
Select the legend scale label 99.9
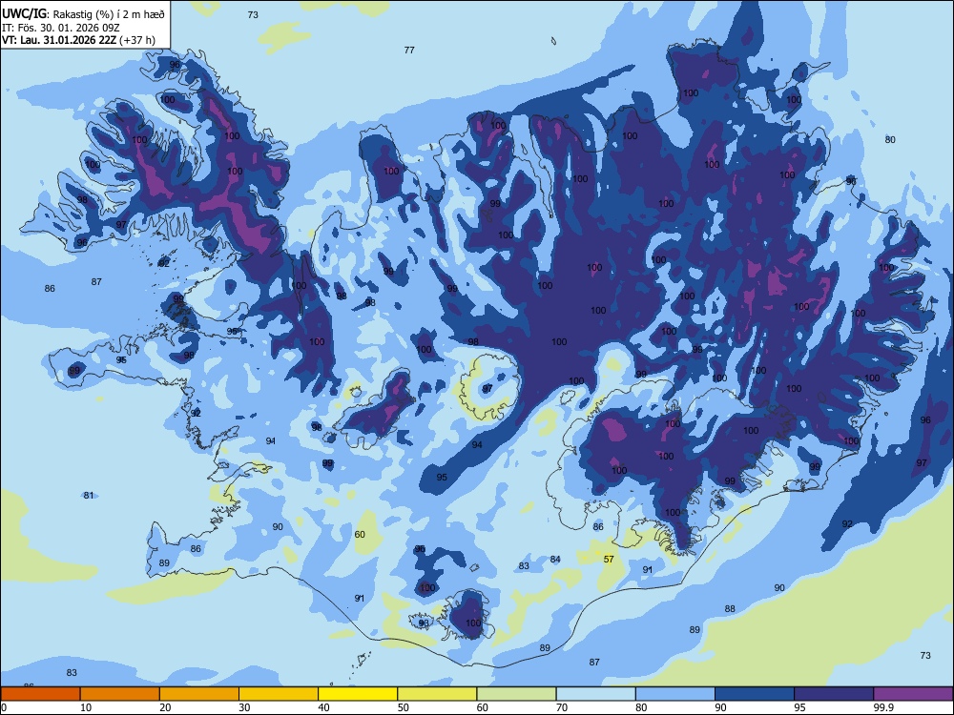point(883,707)
